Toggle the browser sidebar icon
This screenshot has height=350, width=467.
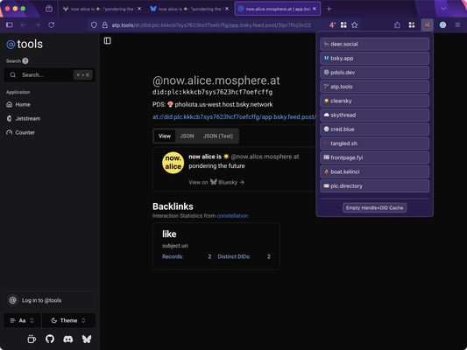[10, 25]
